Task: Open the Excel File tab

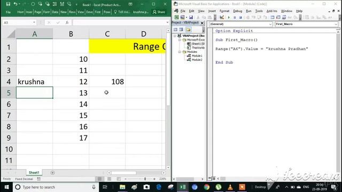Action: [9, 12]
